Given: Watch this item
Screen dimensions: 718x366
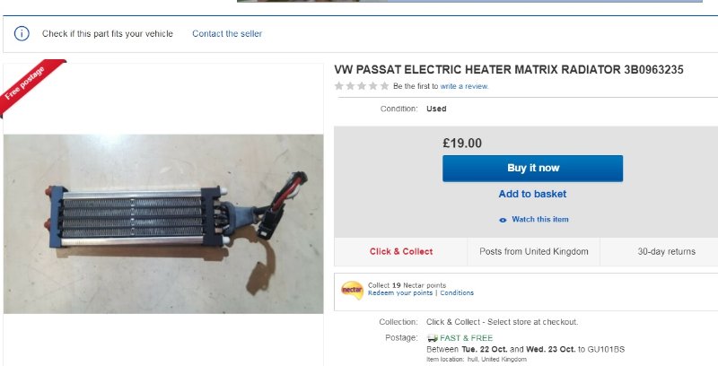Looking at the screenshot, I should click(540, 220).
